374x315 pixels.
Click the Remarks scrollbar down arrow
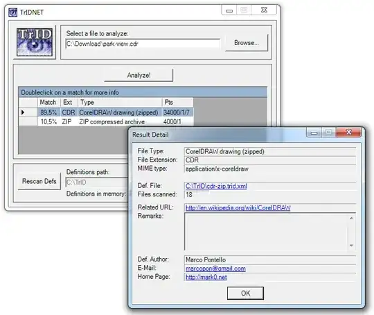pos(351,246)
